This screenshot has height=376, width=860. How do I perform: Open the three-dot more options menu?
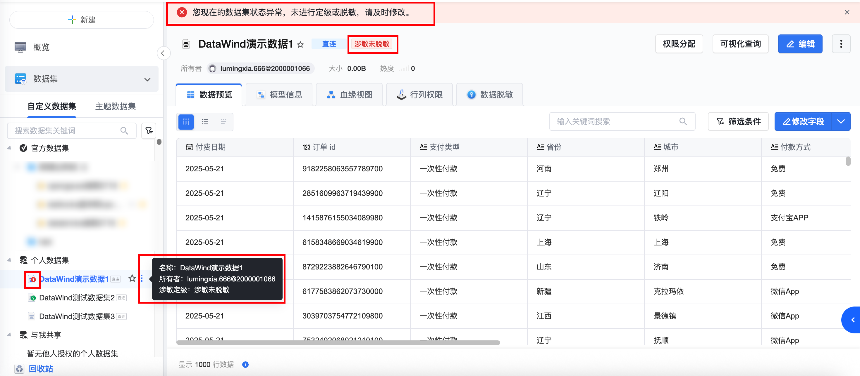tap(841, 44)
